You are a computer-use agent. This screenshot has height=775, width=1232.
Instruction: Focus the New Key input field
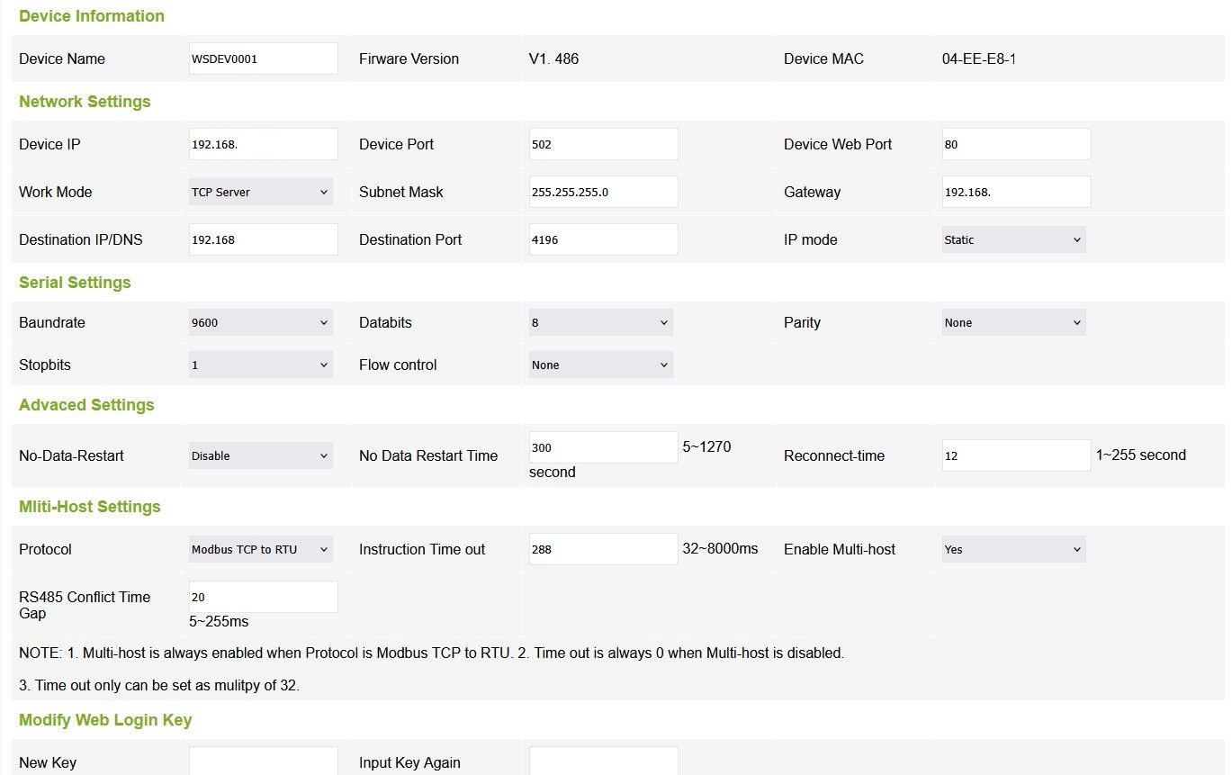coord(263,761)
